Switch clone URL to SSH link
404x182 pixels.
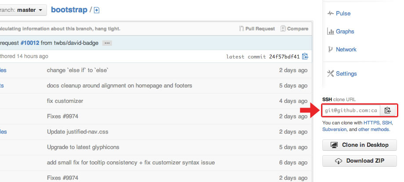pos(386,123)
